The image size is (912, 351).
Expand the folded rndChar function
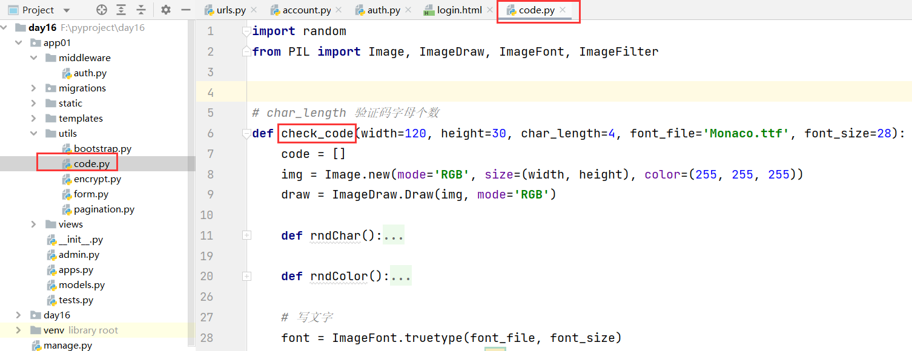[x=246, y=235]
